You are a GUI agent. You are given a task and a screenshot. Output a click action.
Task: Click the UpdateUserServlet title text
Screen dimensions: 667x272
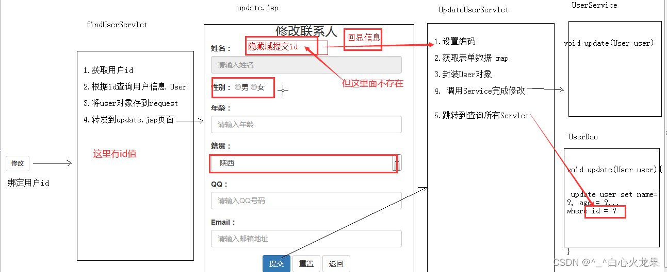pos(474,10)
